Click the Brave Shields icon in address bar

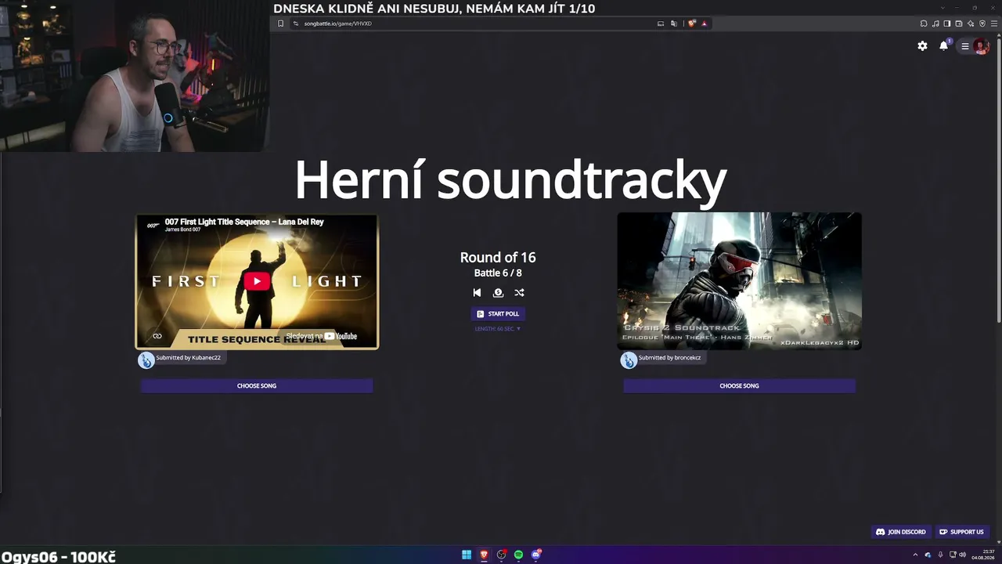[692, 23]
